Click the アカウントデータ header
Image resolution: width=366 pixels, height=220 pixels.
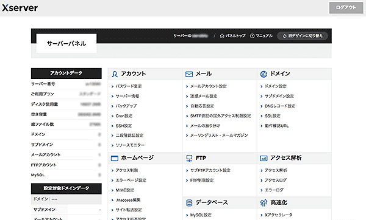tap(66, 74)
